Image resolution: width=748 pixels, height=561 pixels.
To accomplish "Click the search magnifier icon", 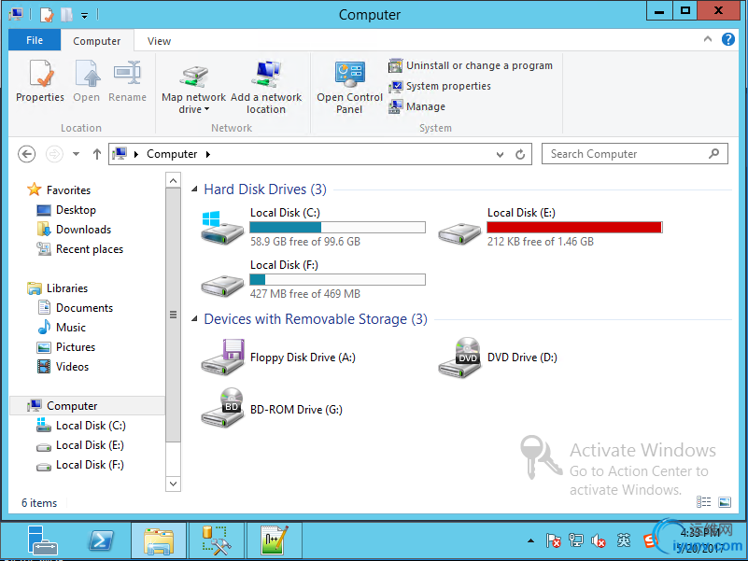I will point(713,154).
